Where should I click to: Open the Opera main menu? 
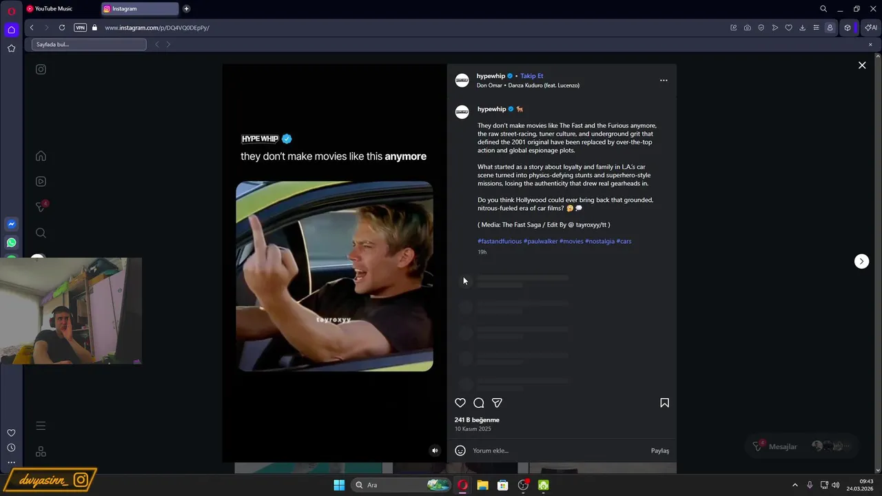tap(11, 11)
